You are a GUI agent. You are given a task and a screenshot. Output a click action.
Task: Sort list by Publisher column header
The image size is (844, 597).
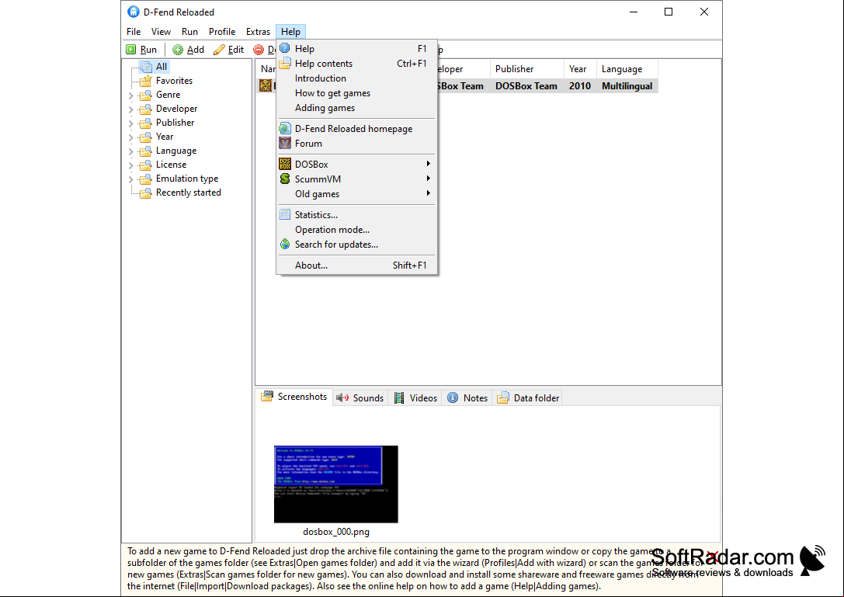(527, 69)
